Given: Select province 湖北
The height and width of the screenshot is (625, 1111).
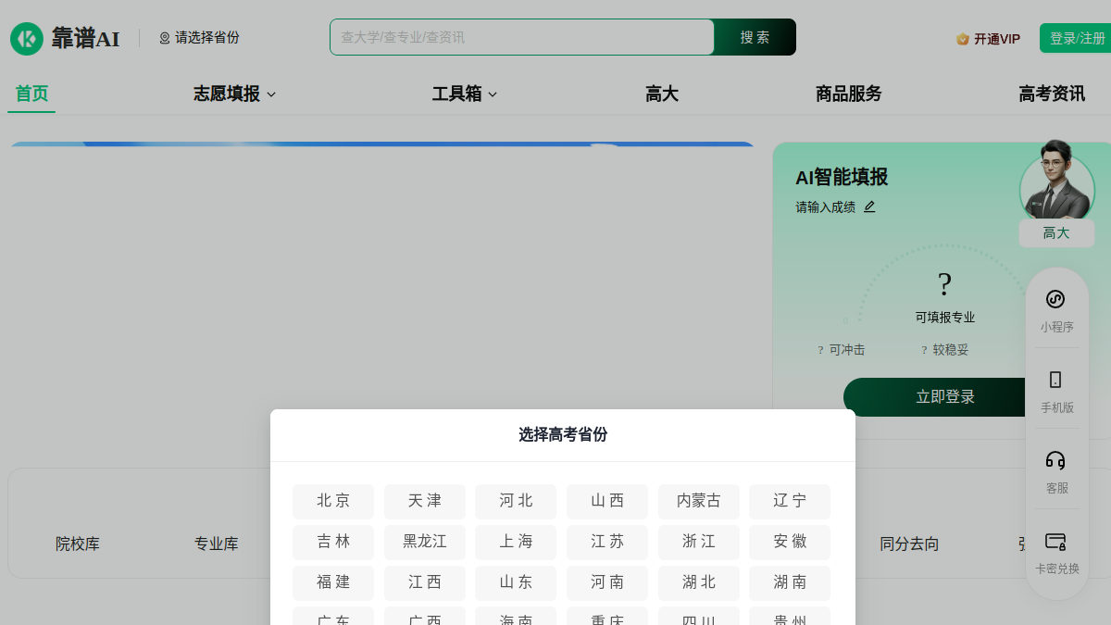Looking at the screenshot, I should 699,582.
